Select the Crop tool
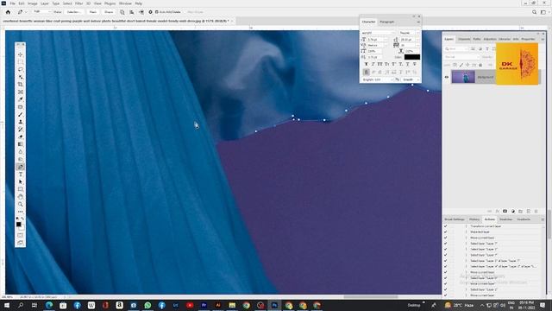The width and height of the screenshot is (552, 311). (21, 85)
